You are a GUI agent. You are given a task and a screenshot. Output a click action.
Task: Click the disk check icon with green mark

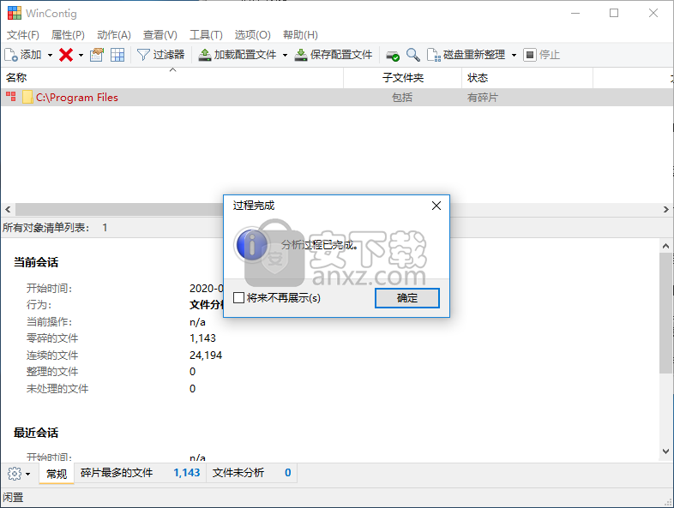[x=393, y=55]
